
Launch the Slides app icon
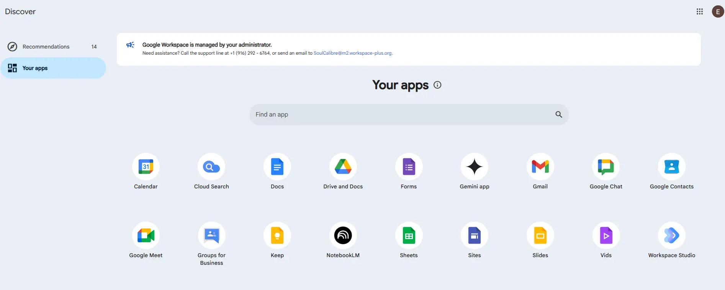pos(540,235)
